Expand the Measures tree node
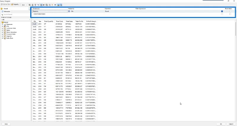Viewport: 237px width, 126px height. 2,24
